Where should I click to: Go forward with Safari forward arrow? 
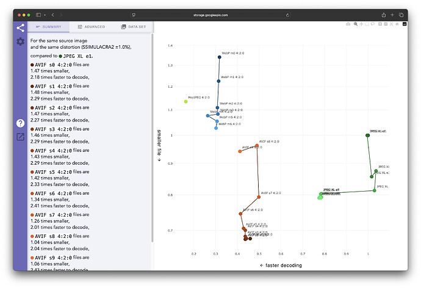pyautogui.click(x=61, y=15)
